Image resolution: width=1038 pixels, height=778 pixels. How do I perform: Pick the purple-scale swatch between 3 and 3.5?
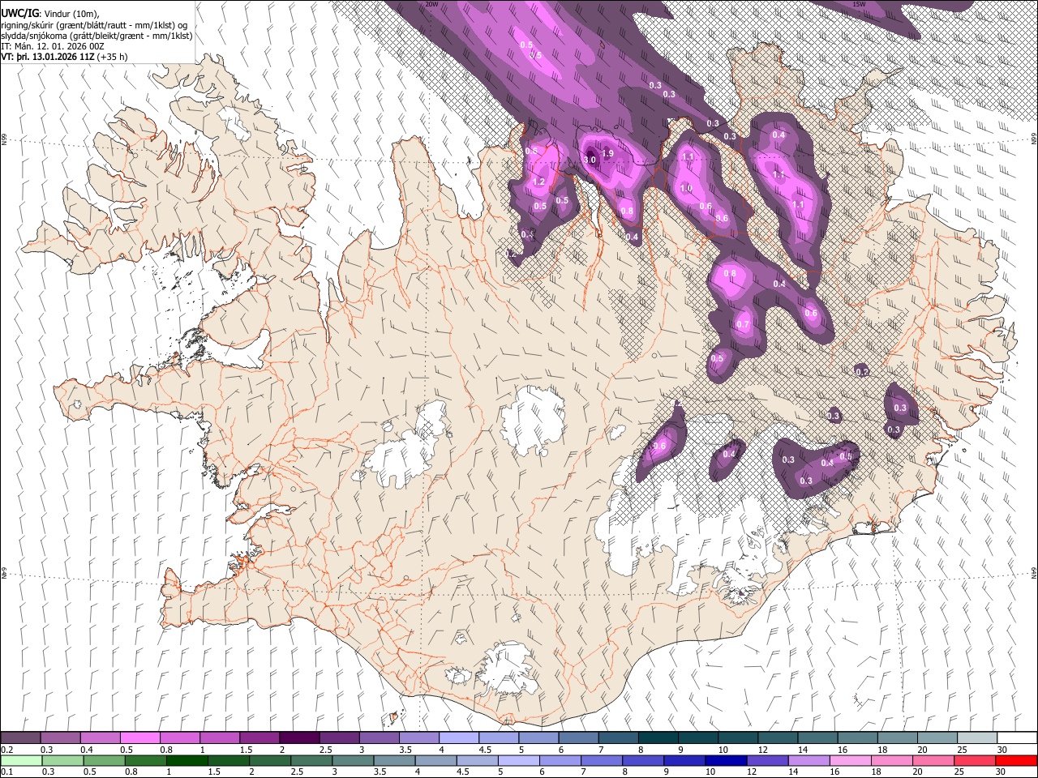379,738
